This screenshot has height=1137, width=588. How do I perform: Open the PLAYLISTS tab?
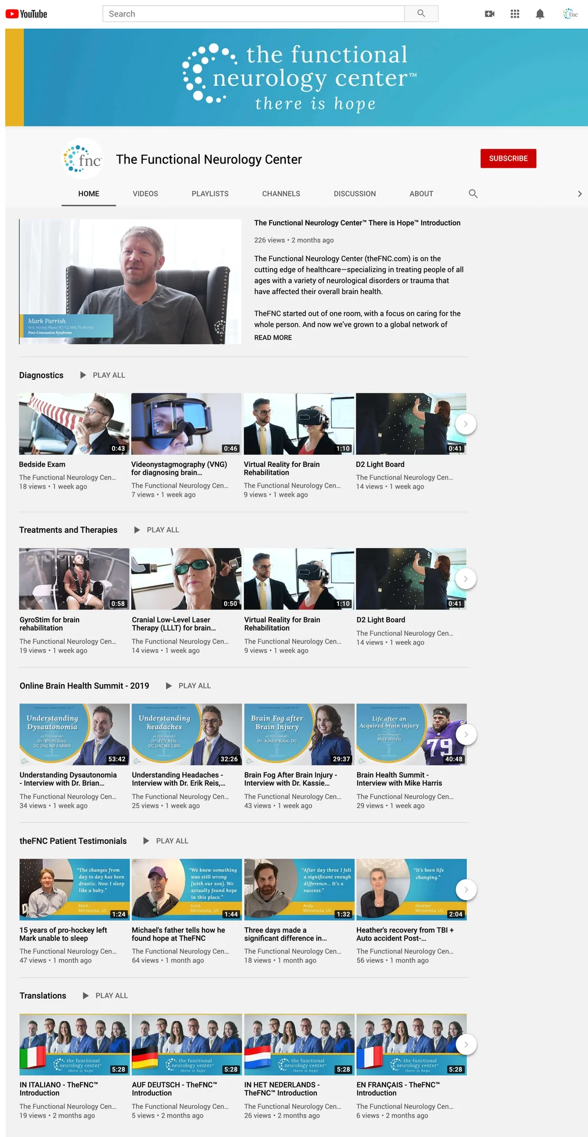click(210, 194)
